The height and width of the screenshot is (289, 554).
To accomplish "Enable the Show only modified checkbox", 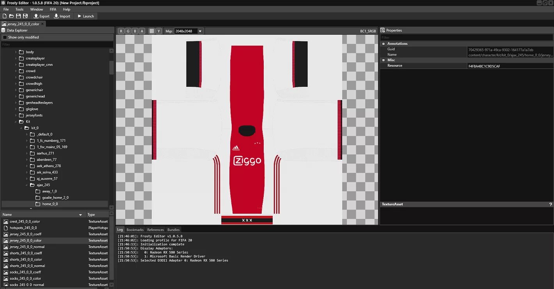I will point(5,37).
